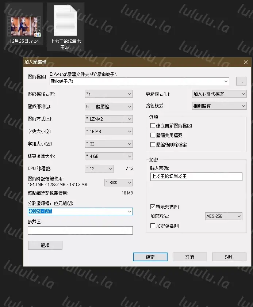Click the archive path browse (...) button

[241, 81]
